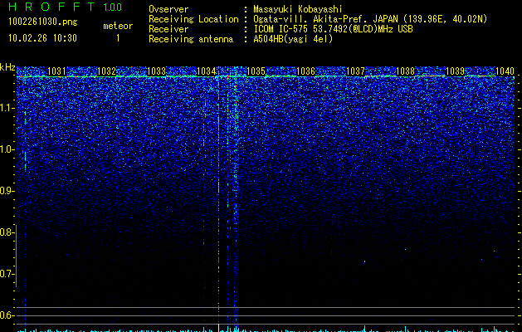Select the filename 1002261030.png

43,22
